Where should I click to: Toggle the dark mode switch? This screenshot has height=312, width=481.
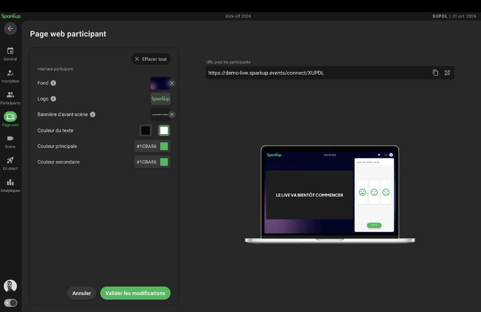click(10, 303)
